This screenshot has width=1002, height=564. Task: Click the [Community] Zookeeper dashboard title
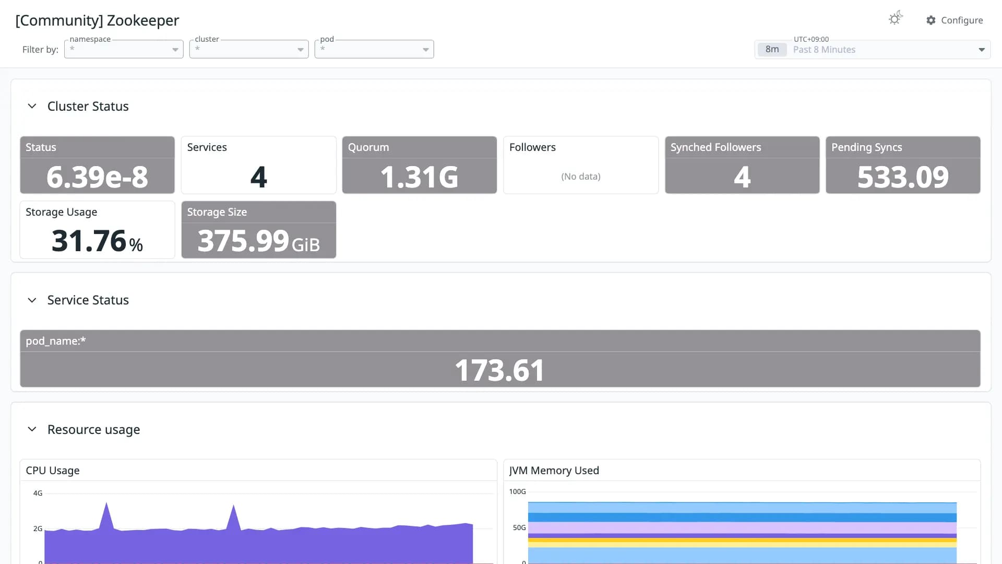(97, 20)
